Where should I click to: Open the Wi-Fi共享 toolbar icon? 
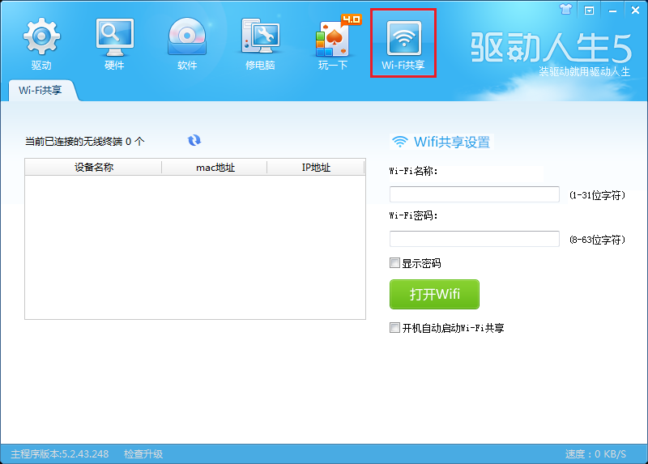pyautogui.click(x=403, y=43)
